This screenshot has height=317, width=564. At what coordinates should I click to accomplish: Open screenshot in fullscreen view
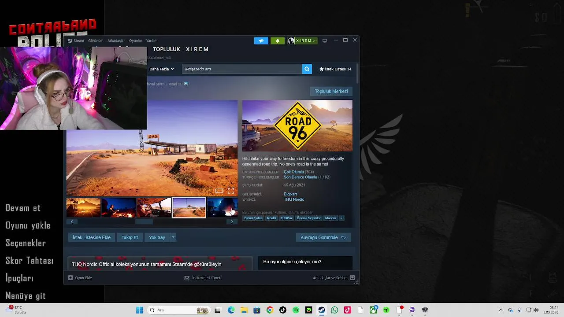231,191
